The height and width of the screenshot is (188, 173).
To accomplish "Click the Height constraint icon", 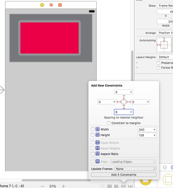I will [97, 135].
